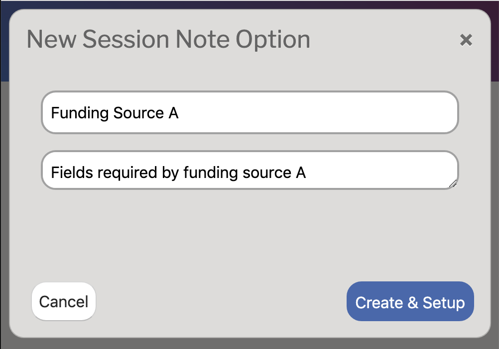The image size is (499, 349).
Task: Click the Cancel button
Action: 64,301
